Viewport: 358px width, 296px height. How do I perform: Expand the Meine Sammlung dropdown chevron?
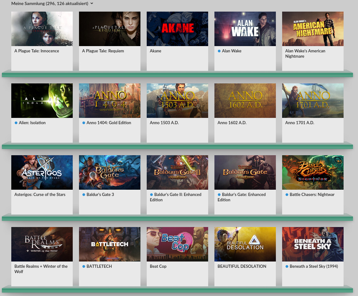pos(92,3)
